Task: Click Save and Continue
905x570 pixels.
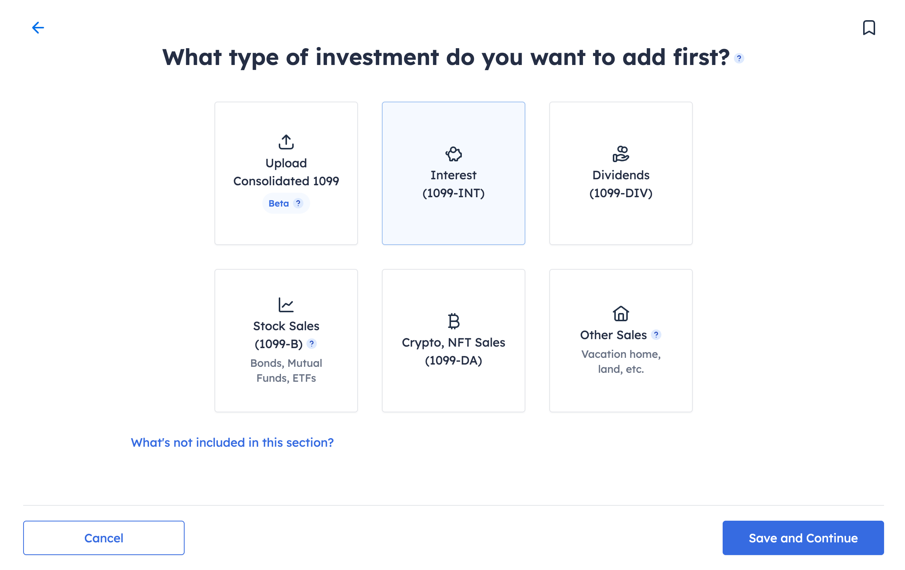Action: [x=803, y=538]
